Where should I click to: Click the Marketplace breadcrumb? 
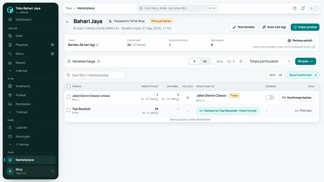86,8
